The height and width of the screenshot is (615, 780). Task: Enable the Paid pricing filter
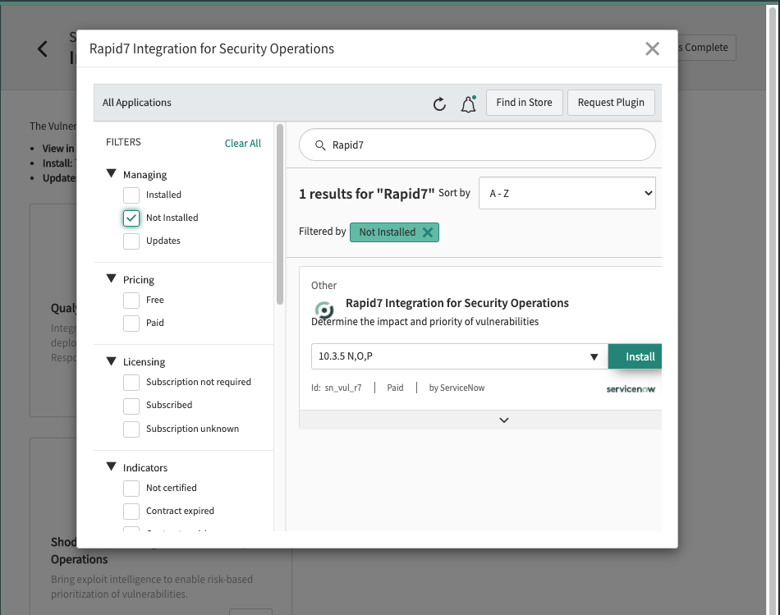click(131, 323)
